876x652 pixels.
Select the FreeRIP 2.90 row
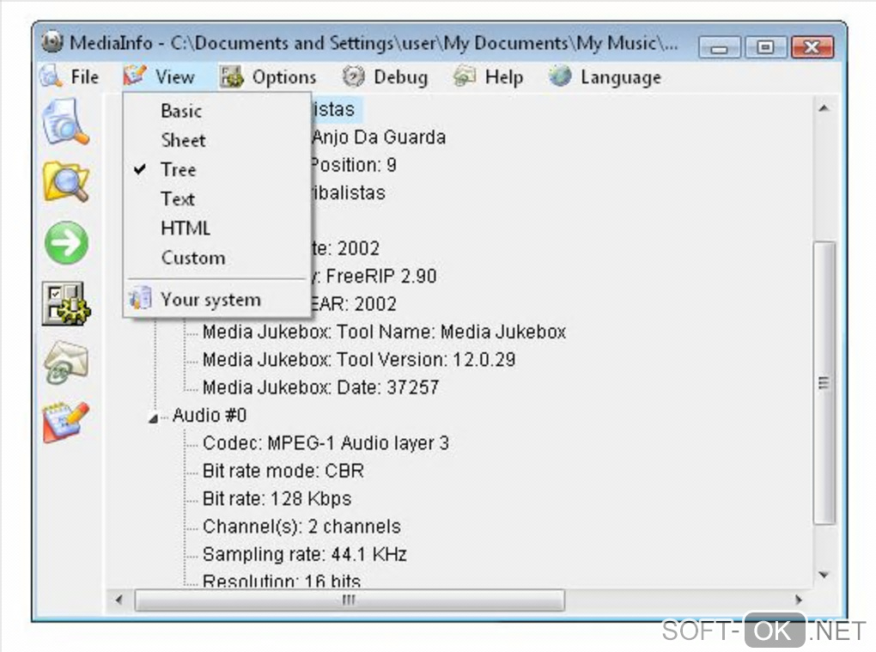pos(374,276)
